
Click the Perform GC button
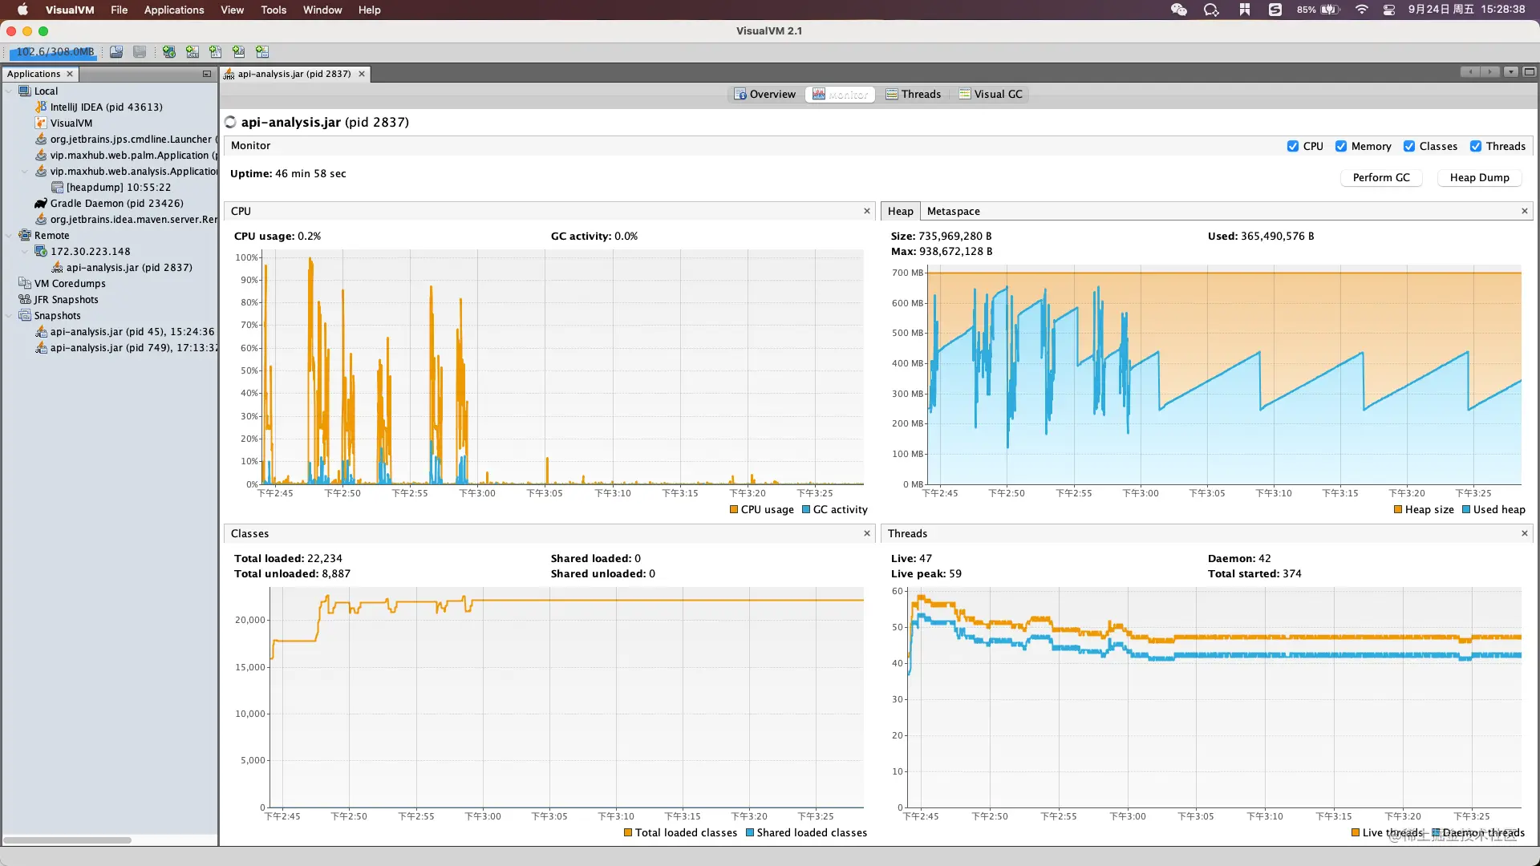pyautogui.click(x=1381, y=177)
